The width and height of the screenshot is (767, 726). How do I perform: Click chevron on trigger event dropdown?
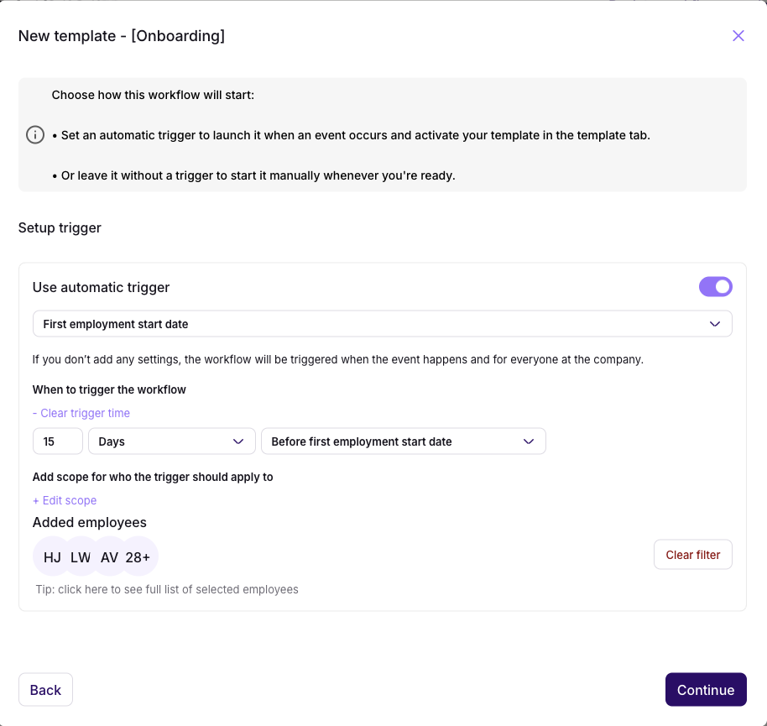tap(715, 324)
